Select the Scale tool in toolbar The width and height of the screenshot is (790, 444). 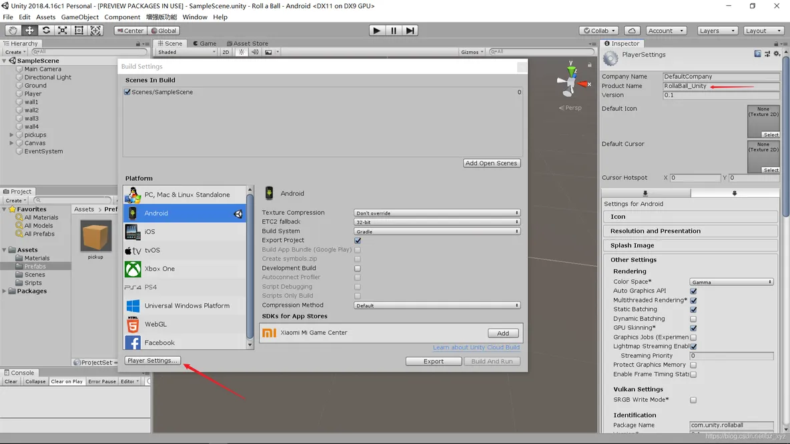click(x=63, y=31)
